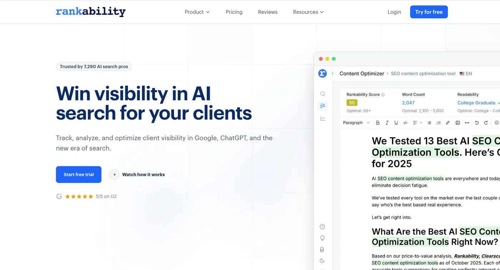Click the ChatGPT-style AI icon in toolbar
Image resolution: width=500 pixels, height=270 pixels.
[496, 123]
